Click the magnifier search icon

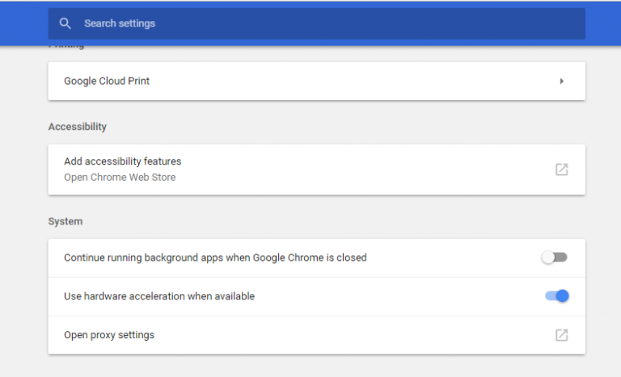click(x=65, y=23)
